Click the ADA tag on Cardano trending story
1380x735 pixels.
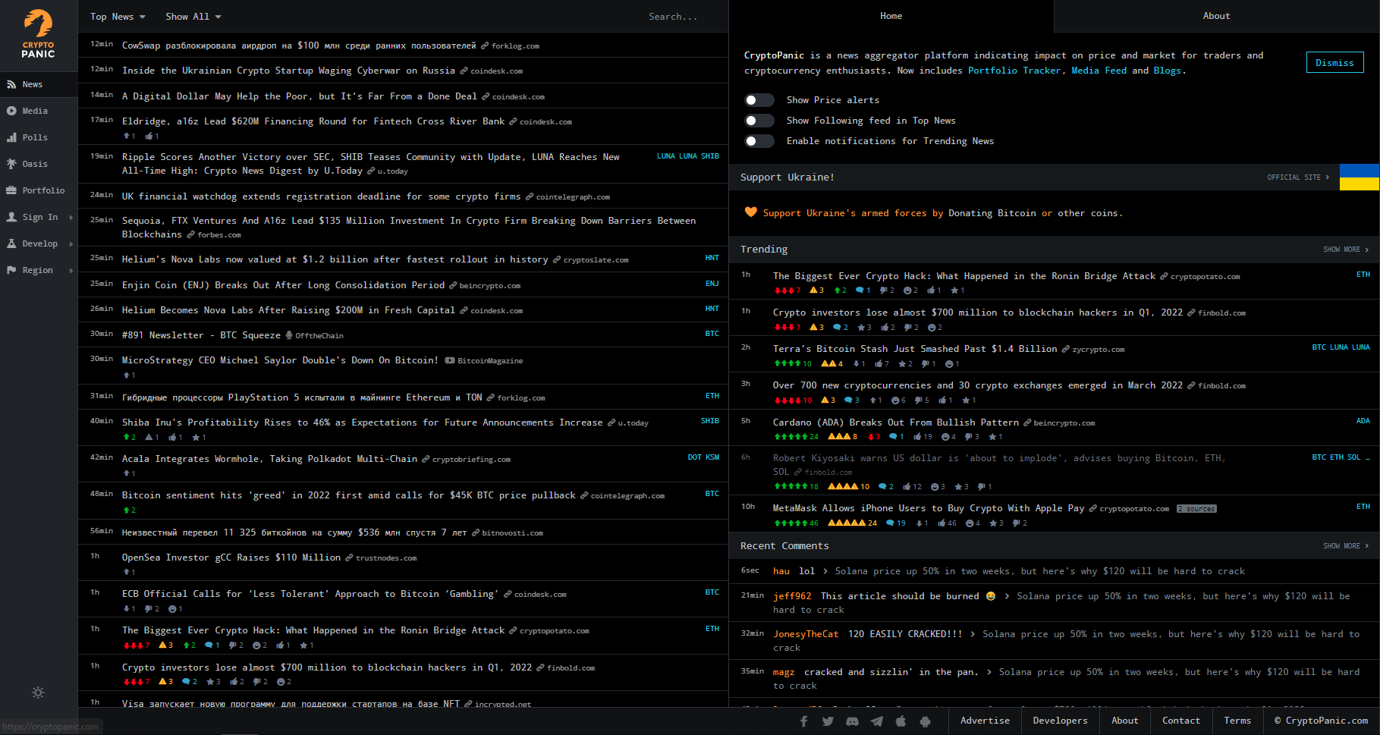click(x=1363, y=421)
